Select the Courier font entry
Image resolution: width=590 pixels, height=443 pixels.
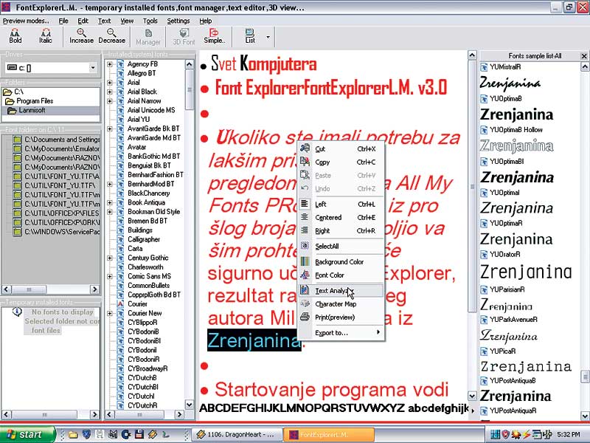pos(137,303)
